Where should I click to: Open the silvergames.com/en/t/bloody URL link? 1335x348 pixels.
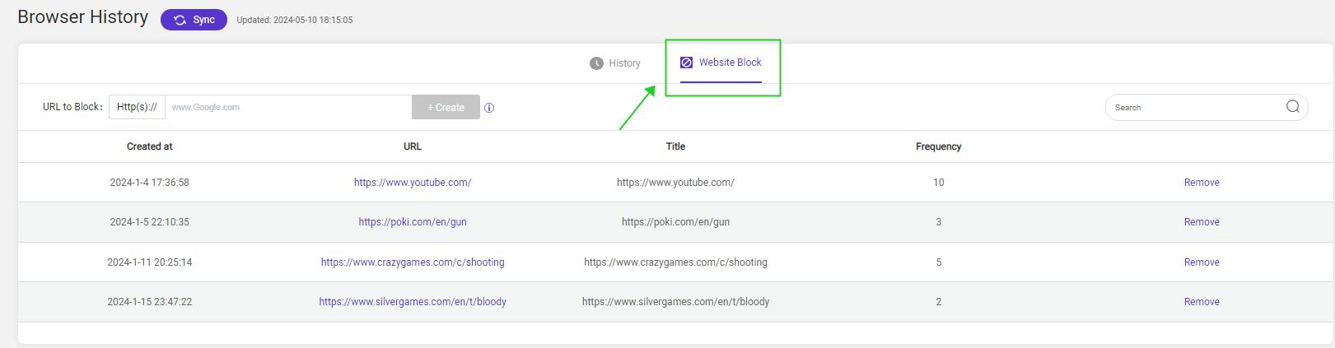pos(413,302)
